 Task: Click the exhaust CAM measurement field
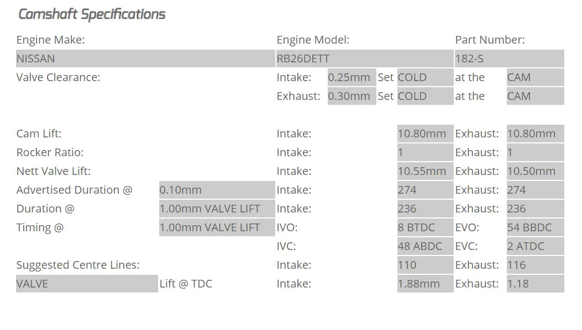click(x=535, y=96)
